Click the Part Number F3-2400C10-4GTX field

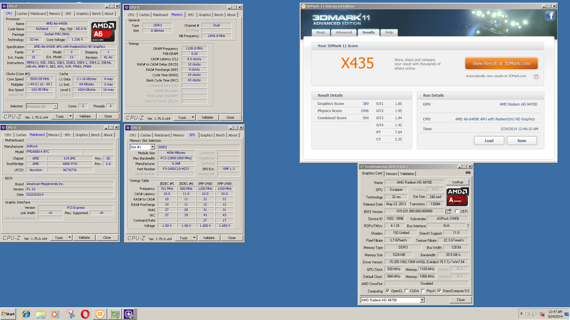(x=176, y=169)
